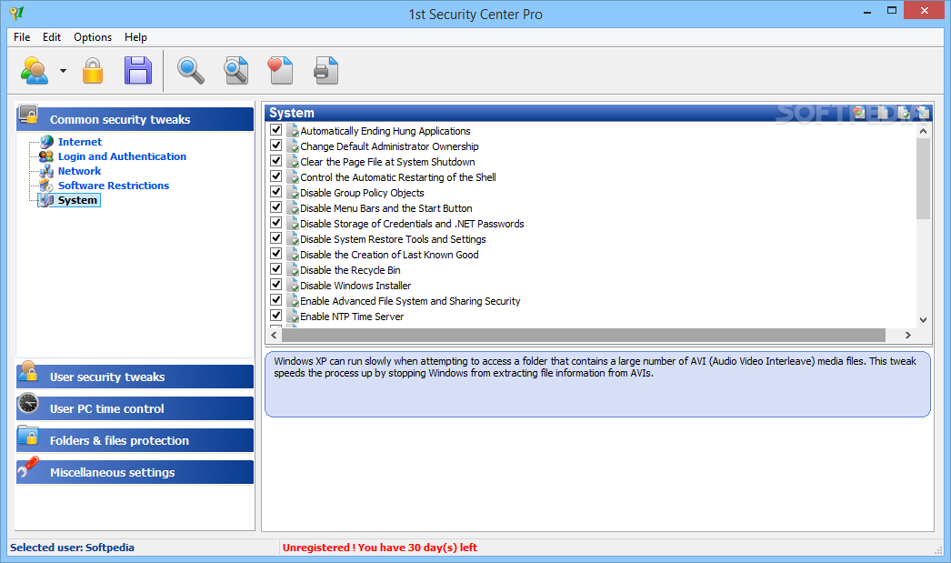Image resolution: width=951 pixels, height=563 pixels.
Task: Click the Windows XP AVI description text
Action: coord(595,367)
